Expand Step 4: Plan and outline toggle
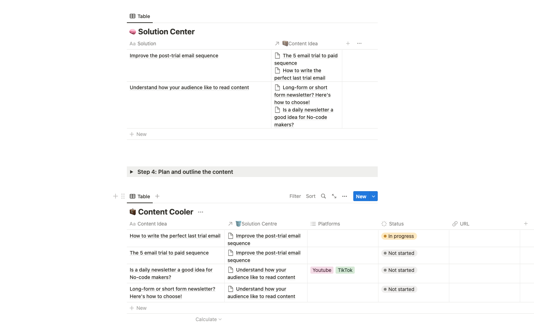Viewport: 534px width, 325px height. [131, 172]
